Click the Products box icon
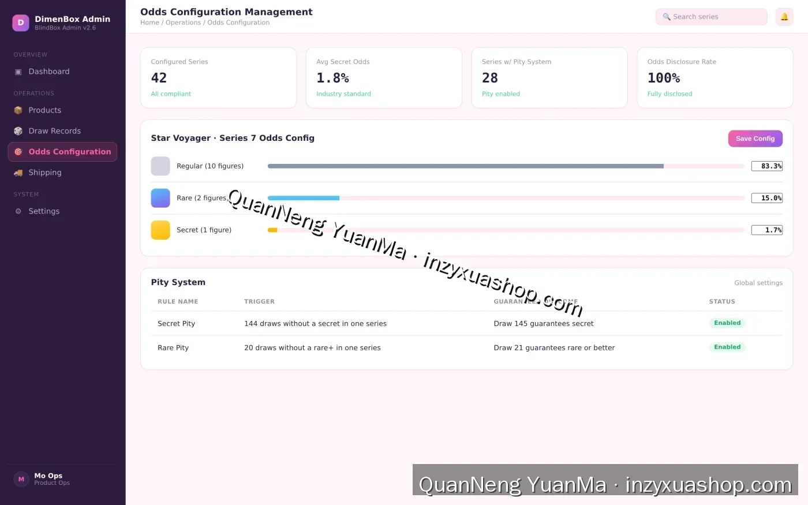Image resolution: width=808 pixels, height=505 pixels. point(18,110)
